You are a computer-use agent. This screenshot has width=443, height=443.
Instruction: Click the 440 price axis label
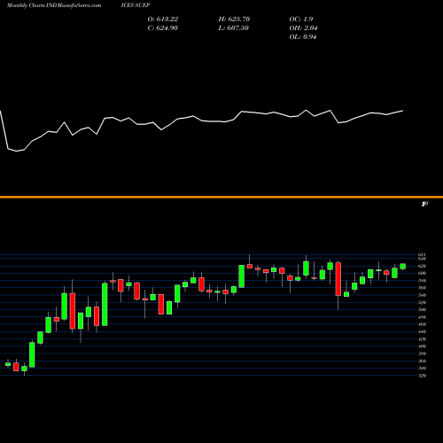click(x=422, y=331)
